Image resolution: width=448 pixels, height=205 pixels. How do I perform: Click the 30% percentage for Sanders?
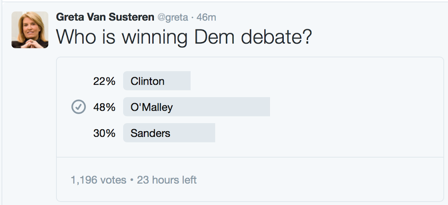pos(104,133)
